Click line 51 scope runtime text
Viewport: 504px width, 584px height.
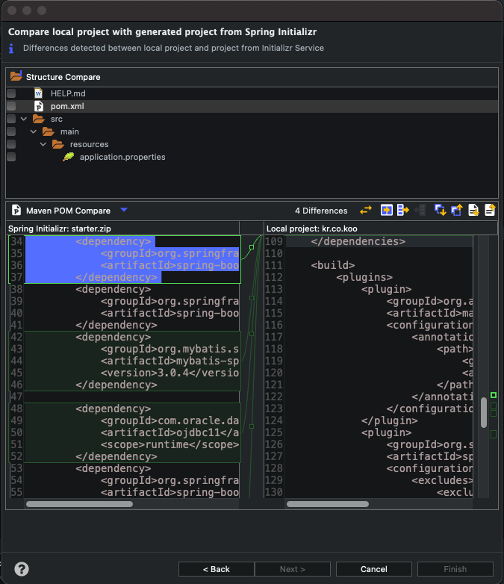coord(169,444)
